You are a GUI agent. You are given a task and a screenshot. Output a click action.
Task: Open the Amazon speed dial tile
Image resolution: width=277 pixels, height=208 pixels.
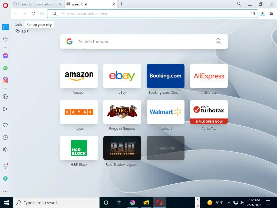[79, 76]
